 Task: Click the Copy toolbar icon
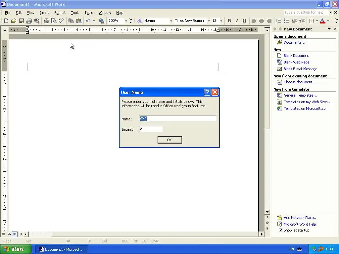(x=71, y=21)
